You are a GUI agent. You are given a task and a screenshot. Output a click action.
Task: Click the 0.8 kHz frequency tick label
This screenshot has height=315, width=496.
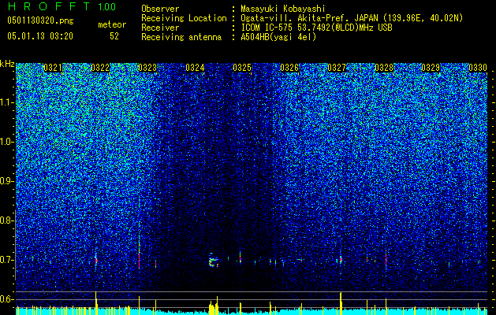[x=6, y=220]
